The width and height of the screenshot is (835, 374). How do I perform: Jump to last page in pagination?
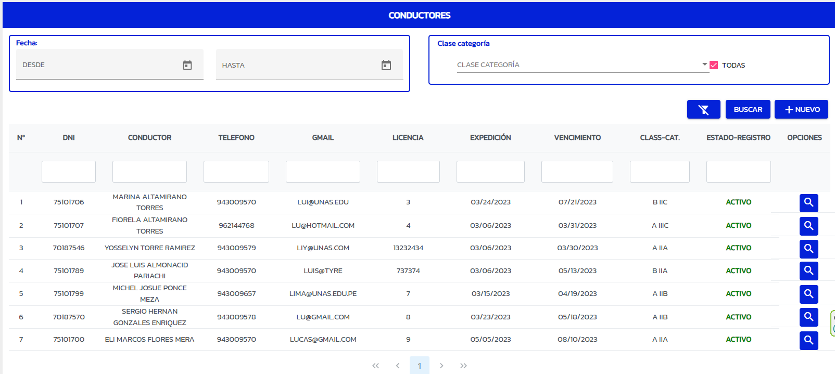463,366
